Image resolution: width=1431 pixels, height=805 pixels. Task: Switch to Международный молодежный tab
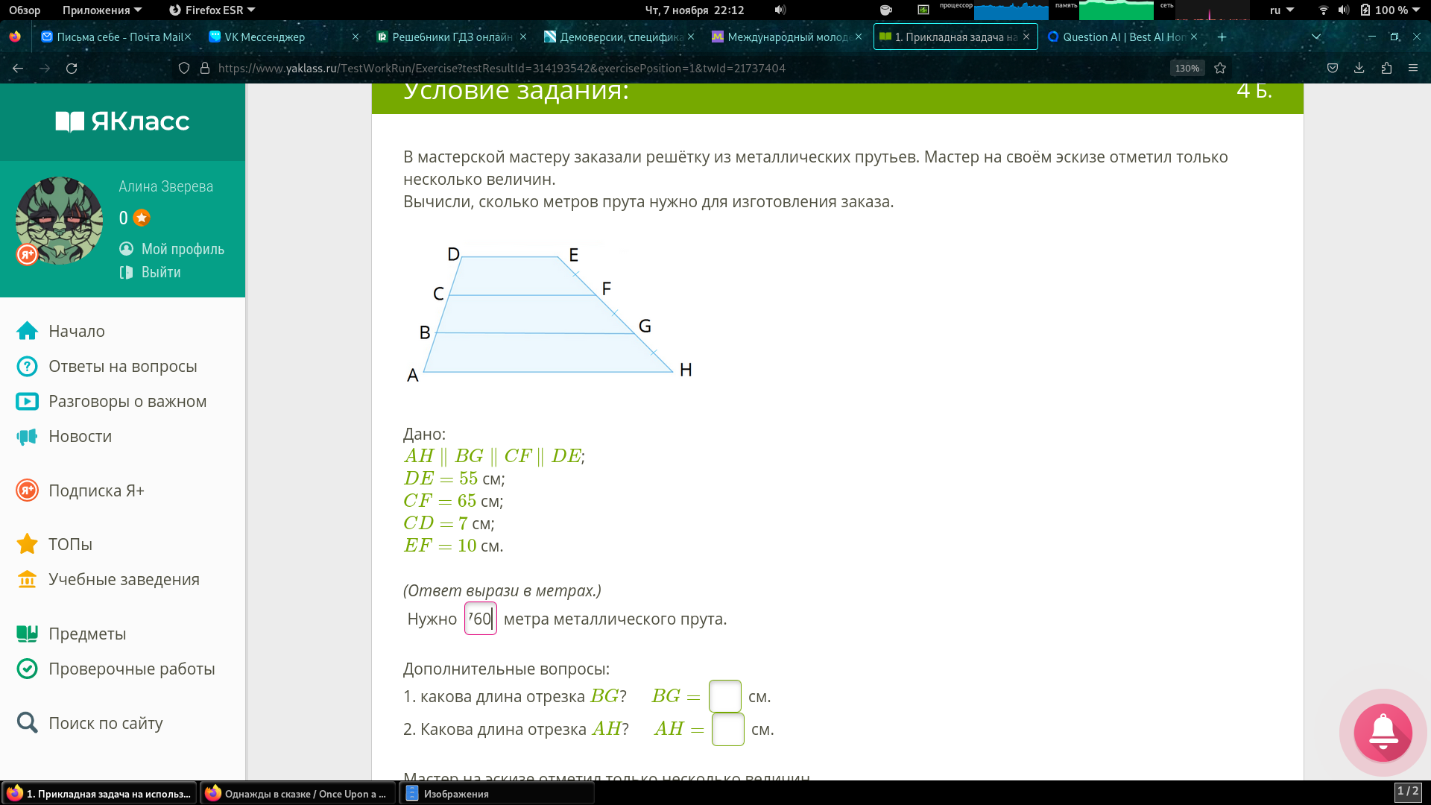(786, 37)
